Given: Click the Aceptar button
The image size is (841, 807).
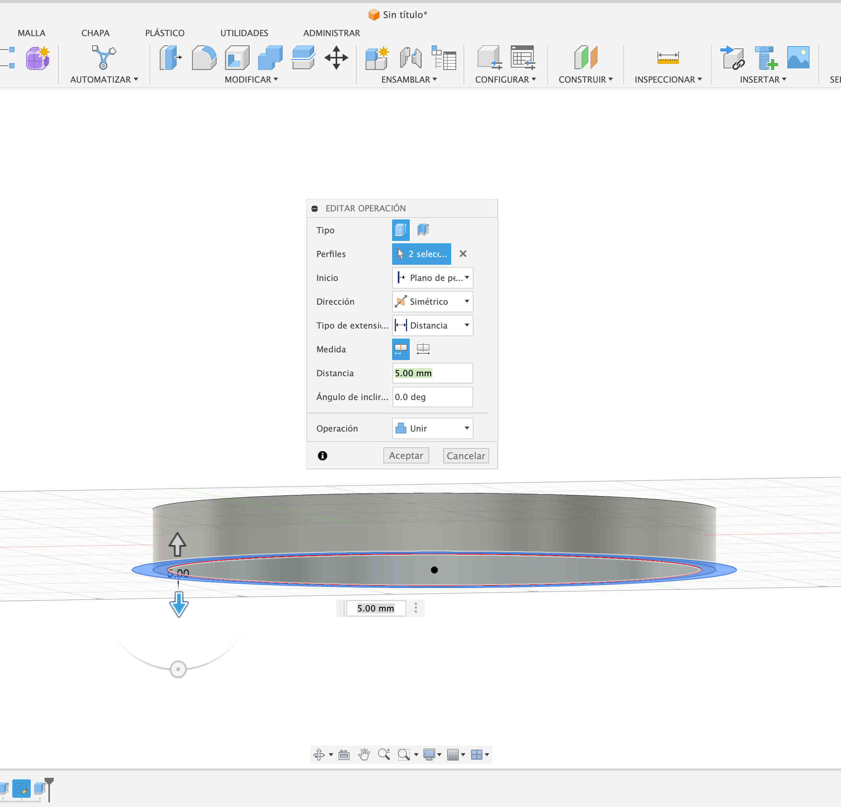Looking at the screenshot, I should coord(406,455).
